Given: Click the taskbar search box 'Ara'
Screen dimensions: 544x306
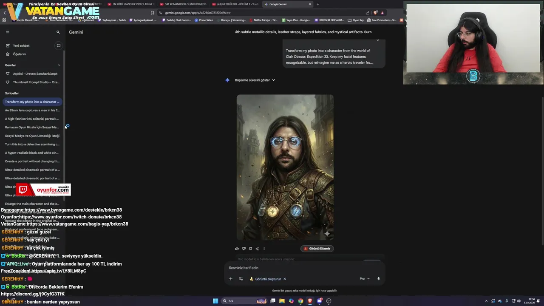Looking at the screenshot, I should [244, 301].
